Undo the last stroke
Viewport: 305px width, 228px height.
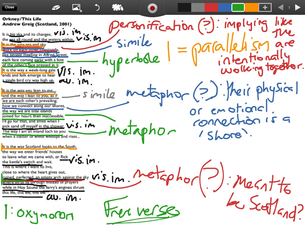[x=97, y=7]
